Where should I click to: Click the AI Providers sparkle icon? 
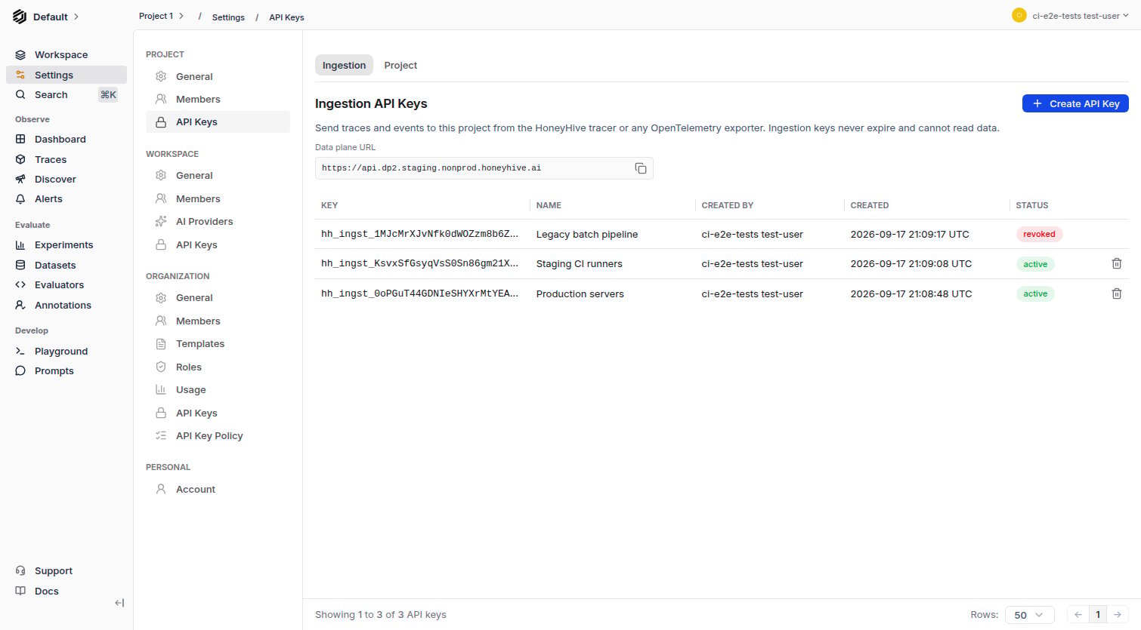pos(161,221)
